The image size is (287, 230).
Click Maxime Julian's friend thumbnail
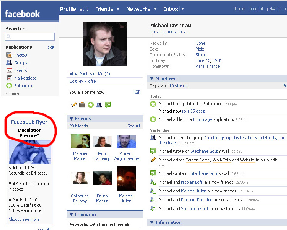tap(126, 178)
